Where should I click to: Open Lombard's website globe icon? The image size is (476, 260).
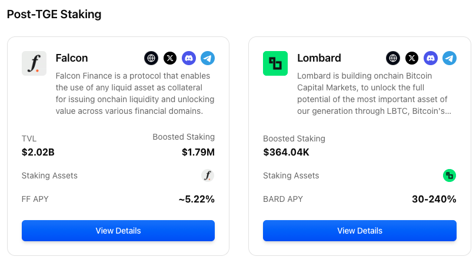[394, 58]
